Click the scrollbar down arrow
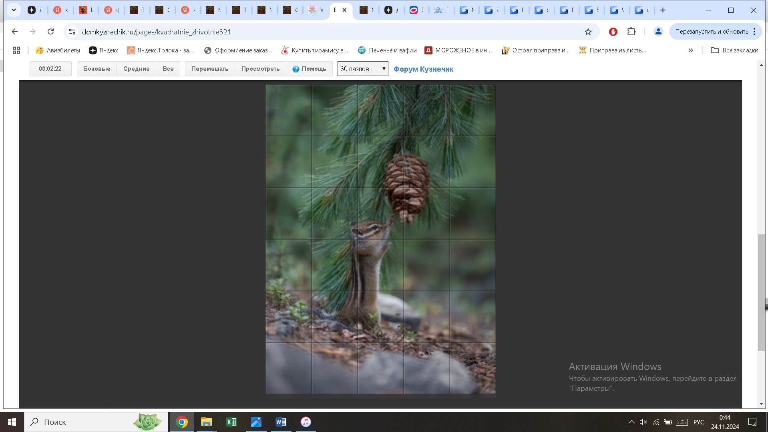Viewport: 768px width, 432px height. [x=761, y=404]
